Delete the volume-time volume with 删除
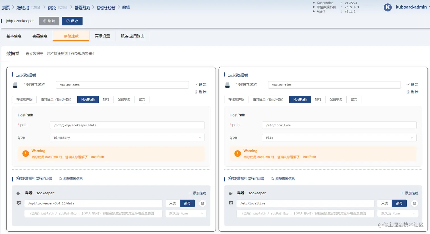The width and height of the screenshot is (430, 234). pos(412,92)
